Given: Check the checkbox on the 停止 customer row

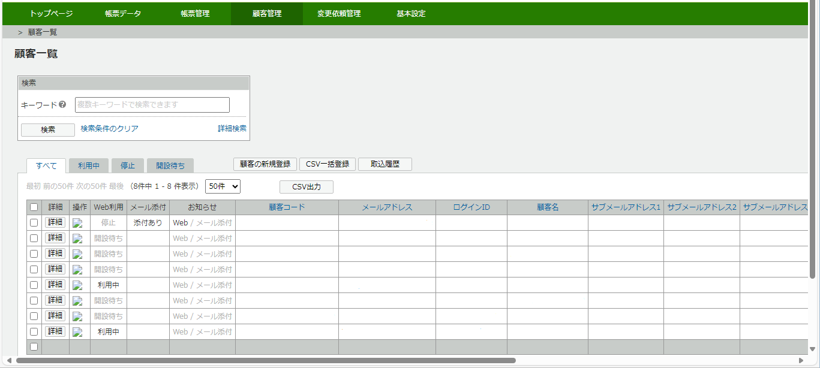Looking at the screenshot, I should pos(34,222).
